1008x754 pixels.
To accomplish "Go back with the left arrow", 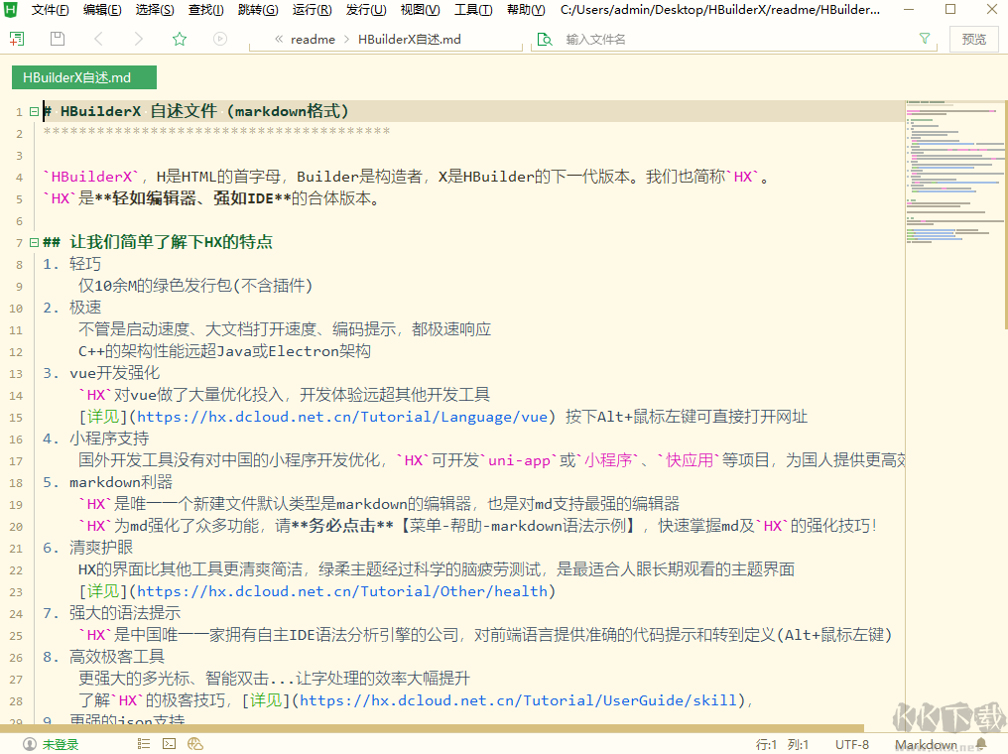I will (98, 40).
